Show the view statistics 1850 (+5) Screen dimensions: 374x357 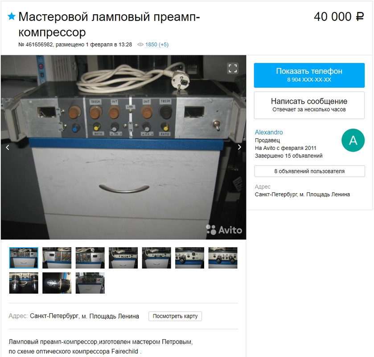tap(157, 45)
